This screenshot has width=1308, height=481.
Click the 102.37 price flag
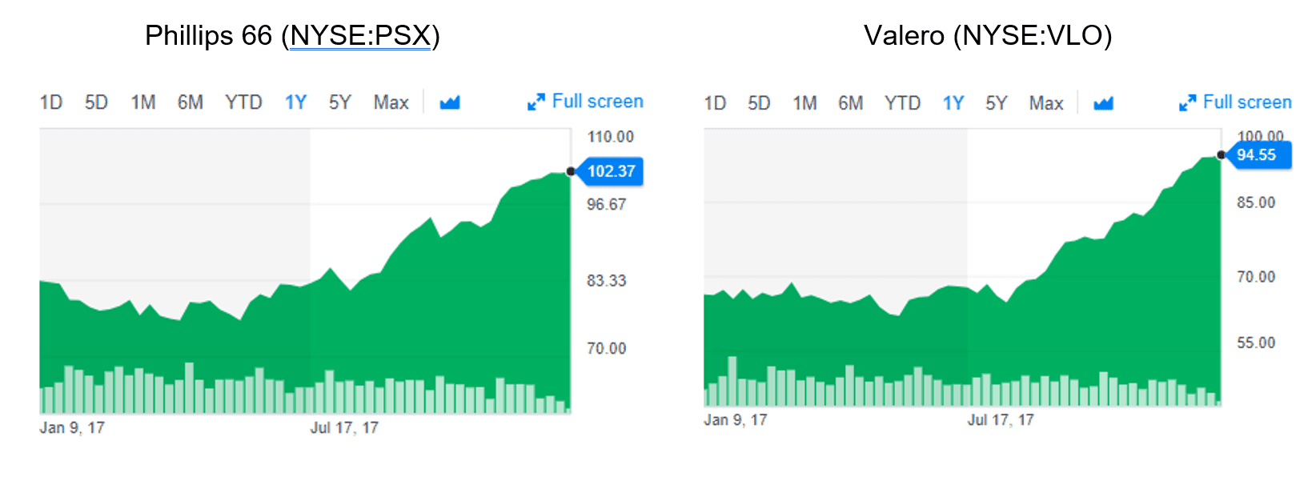(x=612, y=171)
